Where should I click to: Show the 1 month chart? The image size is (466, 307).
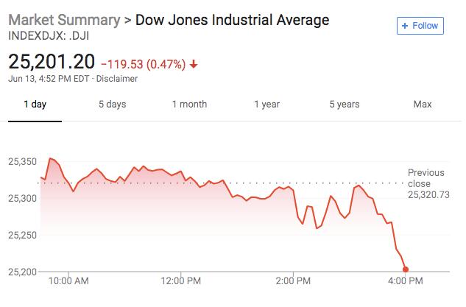click(x=189, y=104)
